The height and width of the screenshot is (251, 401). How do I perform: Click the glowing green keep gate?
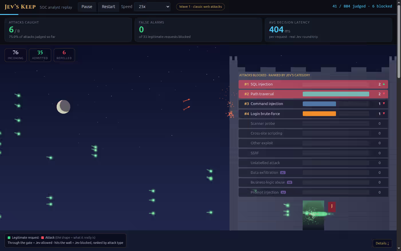click(x=313, y=215)
